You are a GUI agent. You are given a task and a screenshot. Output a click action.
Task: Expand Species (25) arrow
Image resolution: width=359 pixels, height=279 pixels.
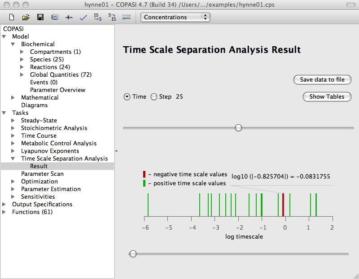(22, 59)
